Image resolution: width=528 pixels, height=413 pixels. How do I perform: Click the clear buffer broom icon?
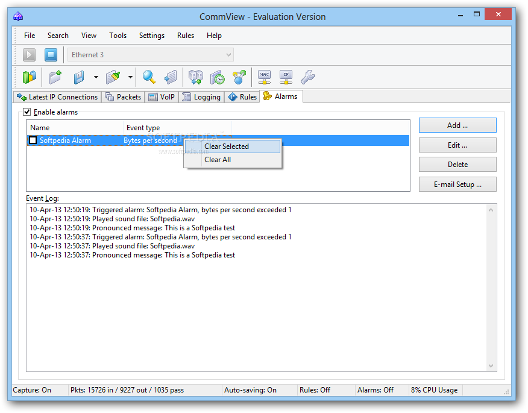(x=113, y=77)
